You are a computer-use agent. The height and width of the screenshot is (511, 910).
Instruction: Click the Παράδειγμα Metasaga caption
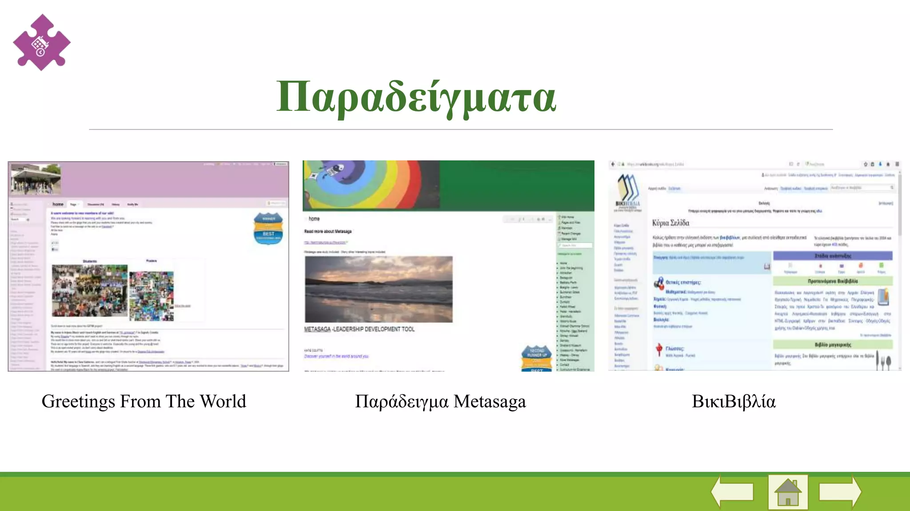point(440,401)
